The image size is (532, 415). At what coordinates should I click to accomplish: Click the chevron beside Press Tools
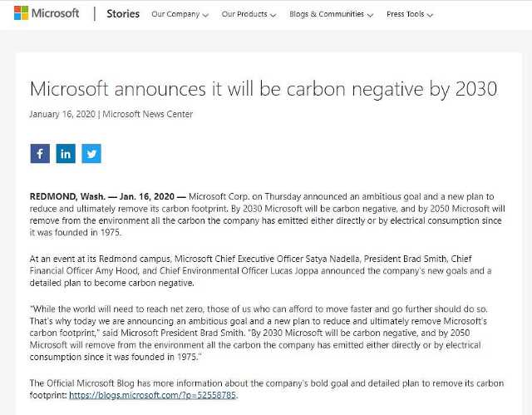431,15
